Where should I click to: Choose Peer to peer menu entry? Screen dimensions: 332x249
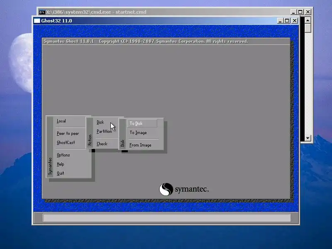coord(68,133)
